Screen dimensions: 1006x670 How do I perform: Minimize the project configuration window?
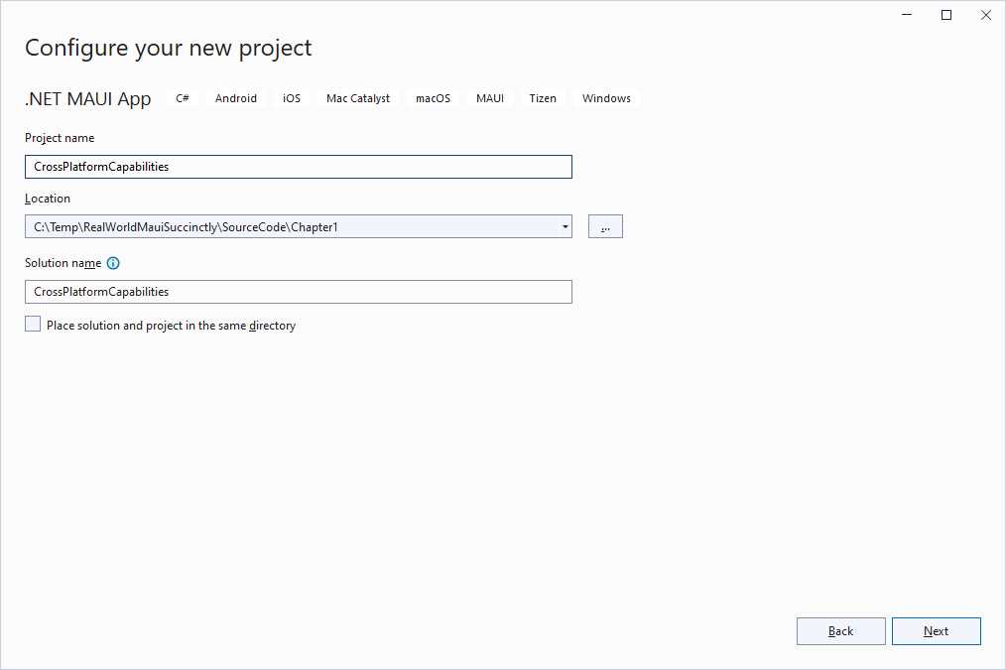tap(906, 15)
